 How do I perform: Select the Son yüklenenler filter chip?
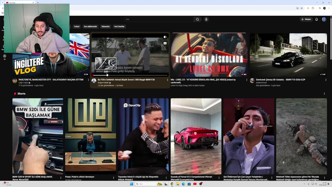pos(90,26)
